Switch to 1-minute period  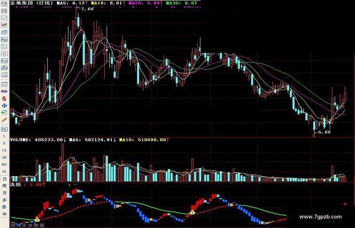4,136
